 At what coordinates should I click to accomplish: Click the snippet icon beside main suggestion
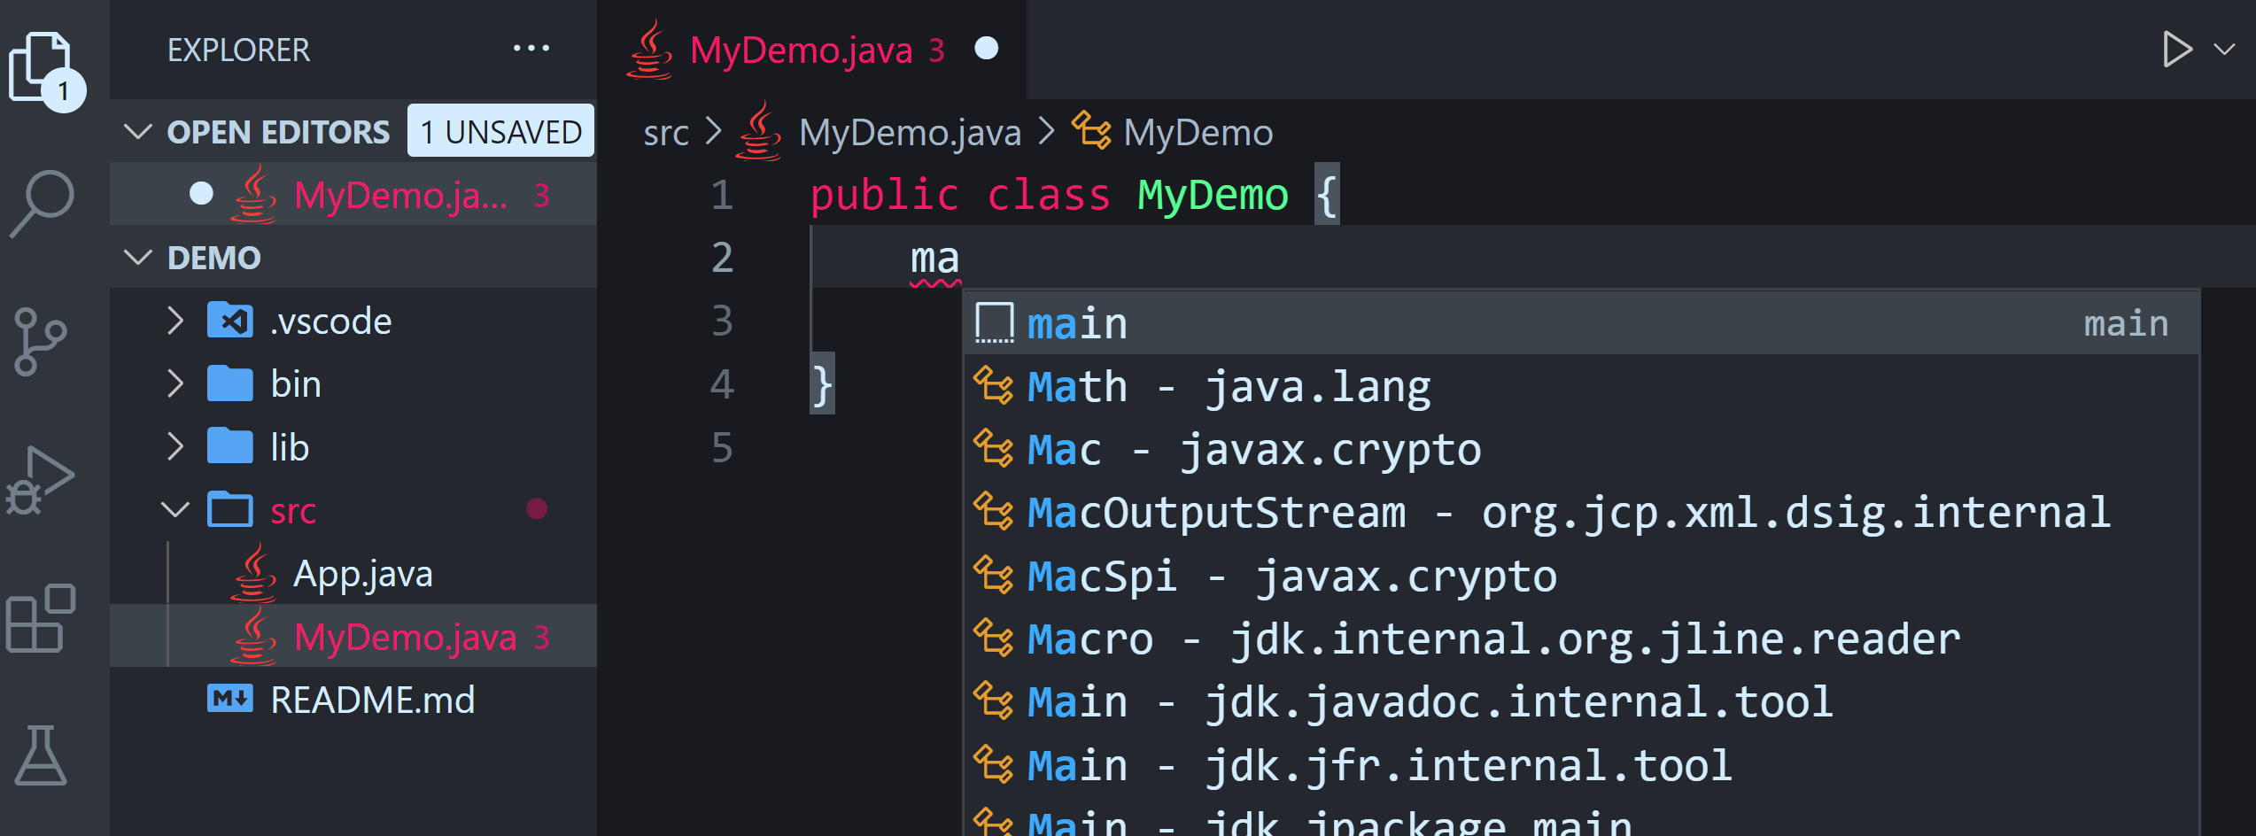994,322
